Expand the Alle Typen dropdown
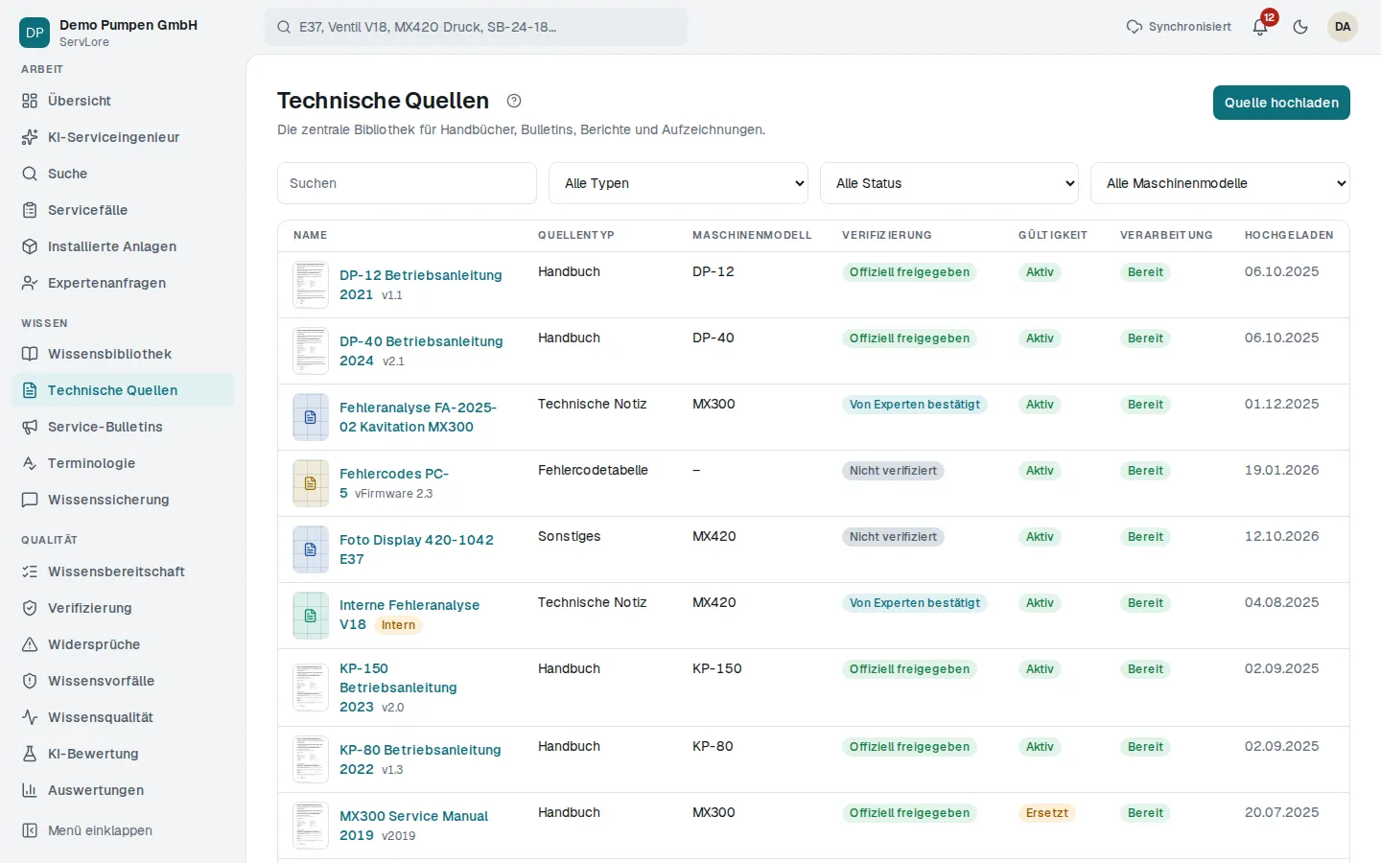1381x863 pixels. click(x=678, y=183)
